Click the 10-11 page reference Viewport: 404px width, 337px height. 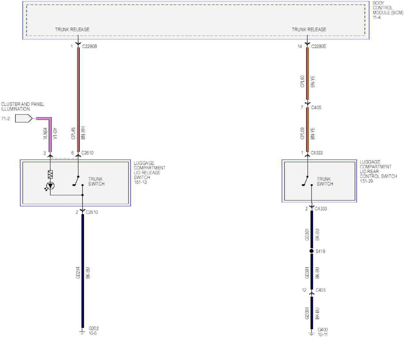(x=323, y=334)
